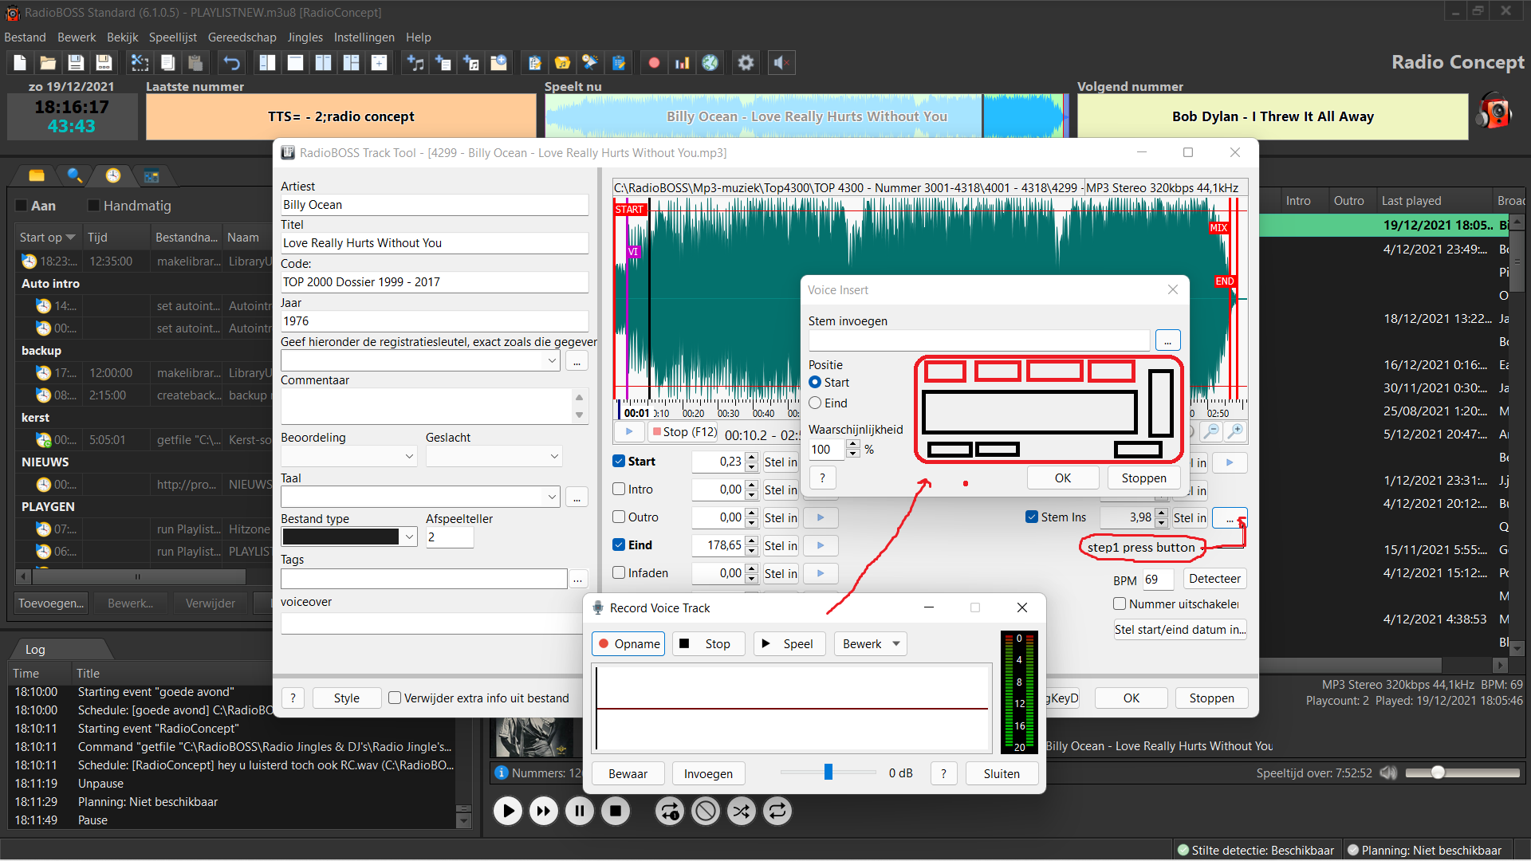Click Detecteer next to BPM
Viewport: 1531px width, 861px height.
point(1214,579)
